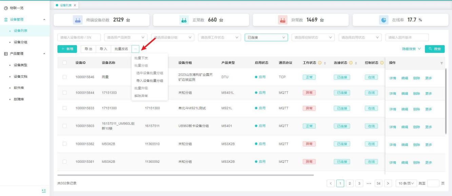Choose 批量升级 from the dropdown menu

point(141,88)
